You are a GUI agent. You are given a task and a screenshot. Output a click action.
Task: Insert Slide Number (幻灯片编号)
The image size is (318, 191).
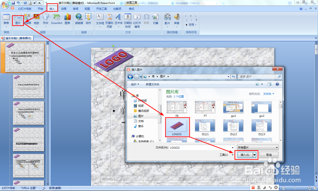coord(137,21)
